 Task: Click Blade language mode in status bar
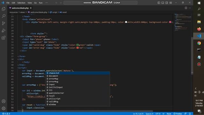point(169,114)
